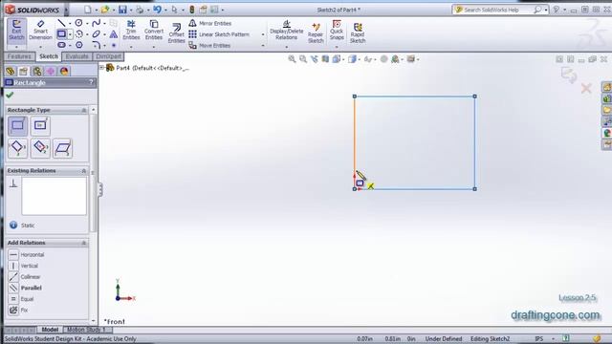Add Collinear relation

pyautogui.click(x=25, y=276)
